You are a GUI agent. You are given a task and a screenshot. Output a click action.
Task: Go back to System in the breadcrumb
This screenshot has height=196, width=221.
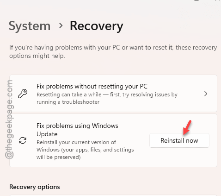(x=30, y=26)
